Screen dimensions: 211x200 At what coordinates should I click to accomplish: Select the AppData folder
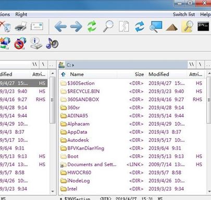[x=77, y=132]
